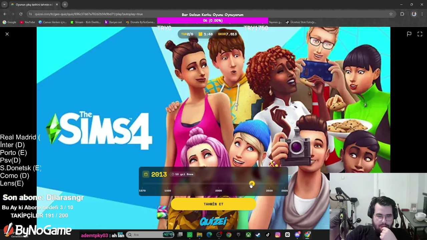
Task: Click the TUR 2/5 round indicator
Action: tap(187, 34)
